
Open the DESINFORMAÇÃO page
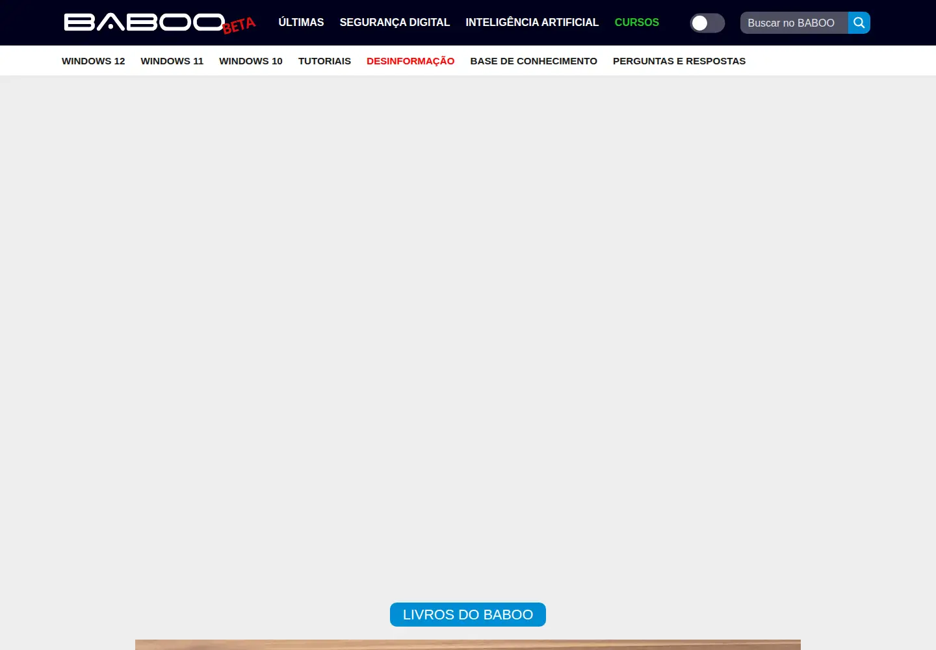(410, 61)
